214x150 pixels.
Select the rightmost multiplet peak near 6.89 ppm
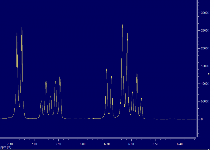click(x=60, y=77)
